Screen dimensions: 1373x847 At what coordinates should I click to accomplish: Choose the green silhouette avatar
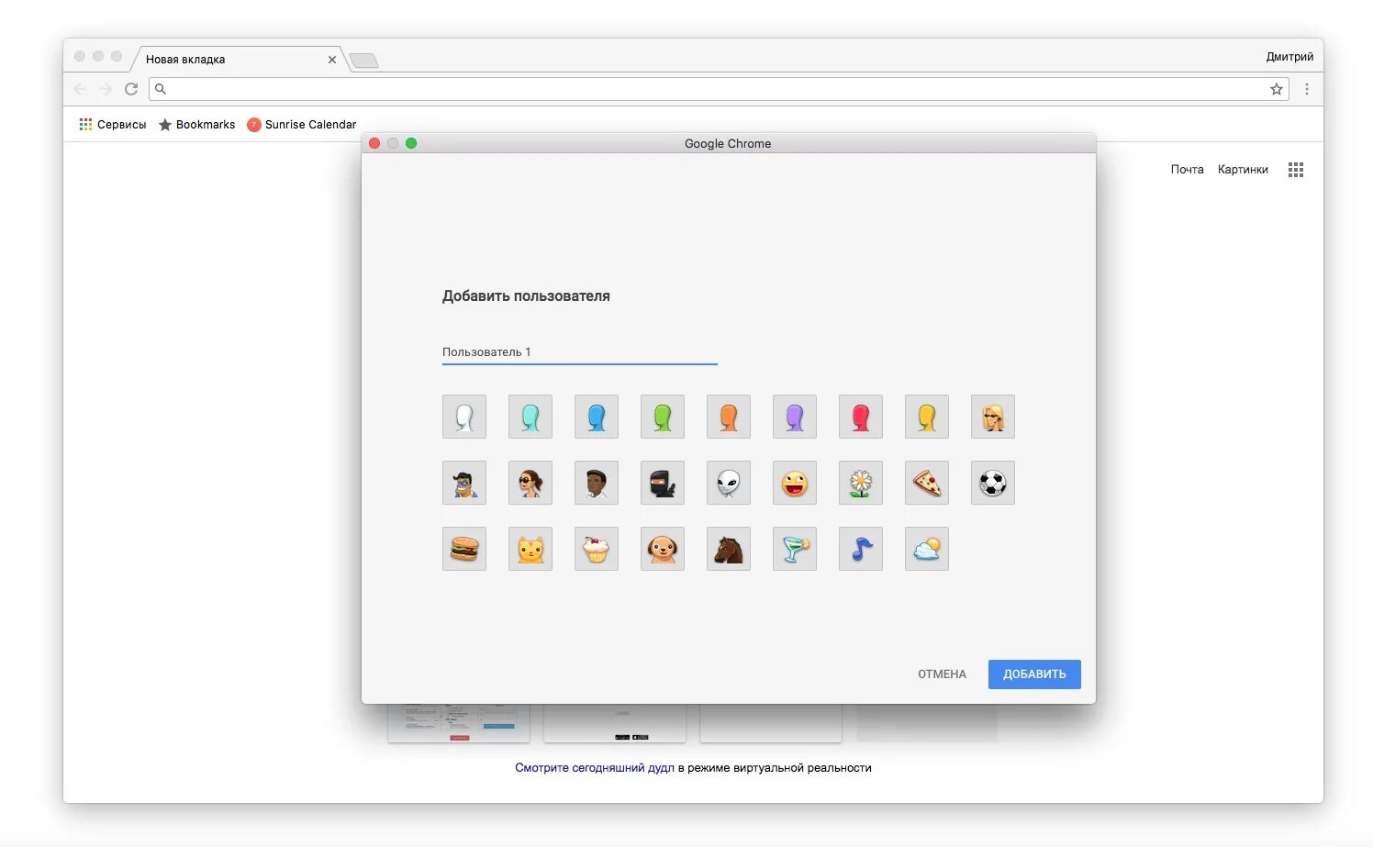pyautogui.click(x=663, y=417)
